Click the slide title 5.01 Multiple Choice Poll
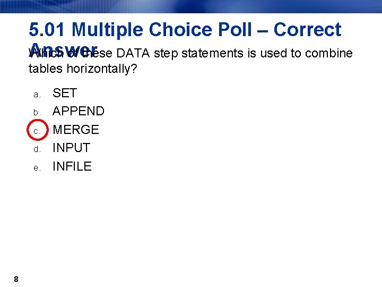Screen dimensions: 382x287 pos(140,30)
